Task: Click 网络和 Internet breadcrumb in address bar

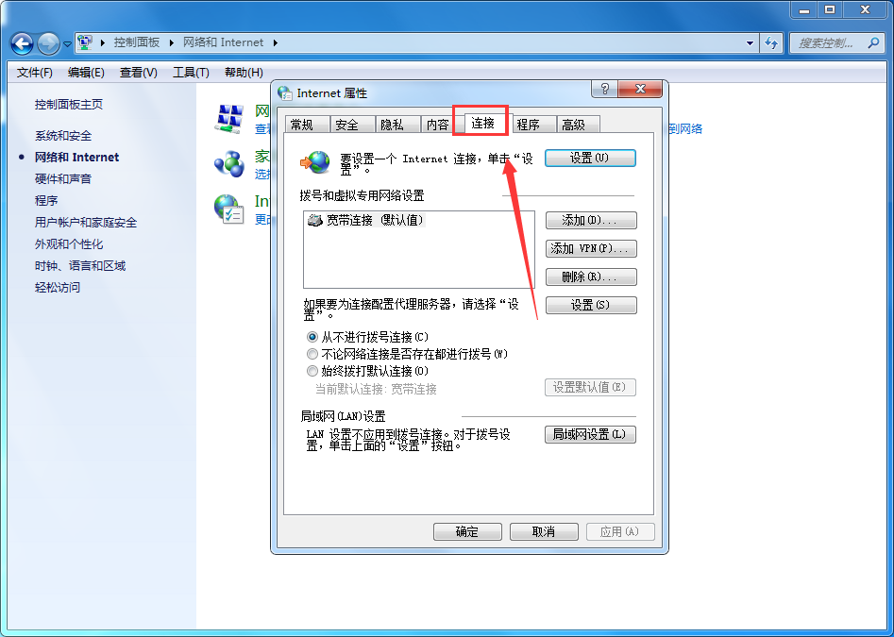Action: pyautogui.click(x=223, y=42)
